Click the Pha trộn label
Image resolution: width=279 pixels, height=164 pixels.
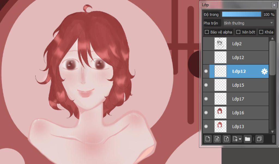[x=211, y=23]
